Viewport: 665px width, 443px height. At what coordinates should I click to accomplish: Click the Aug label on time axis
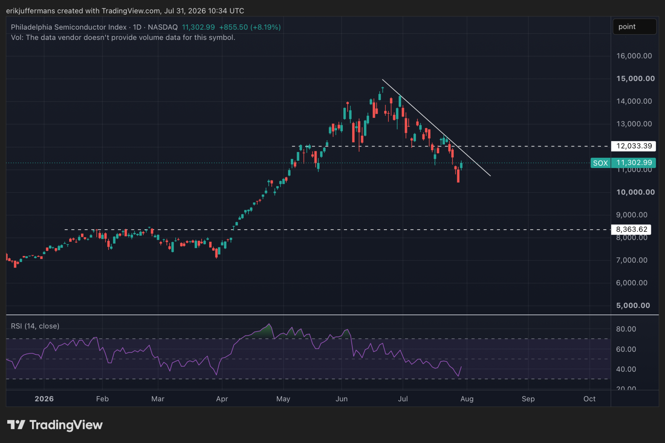click(467, 399)
